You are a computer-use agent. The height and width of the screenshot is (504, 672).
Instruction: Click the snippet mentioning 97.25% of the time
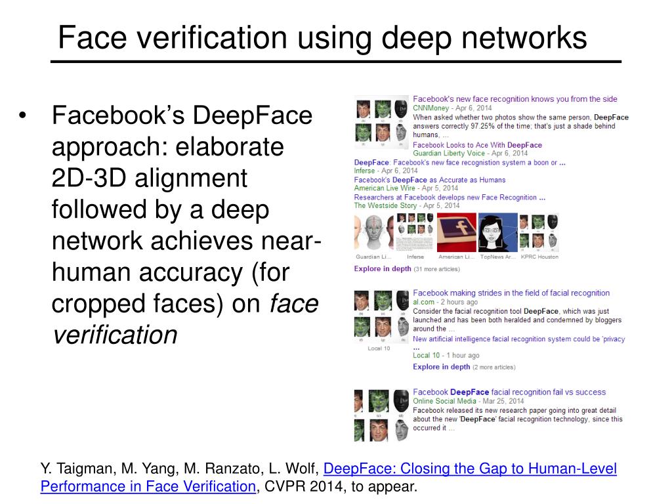coord(520,126)
